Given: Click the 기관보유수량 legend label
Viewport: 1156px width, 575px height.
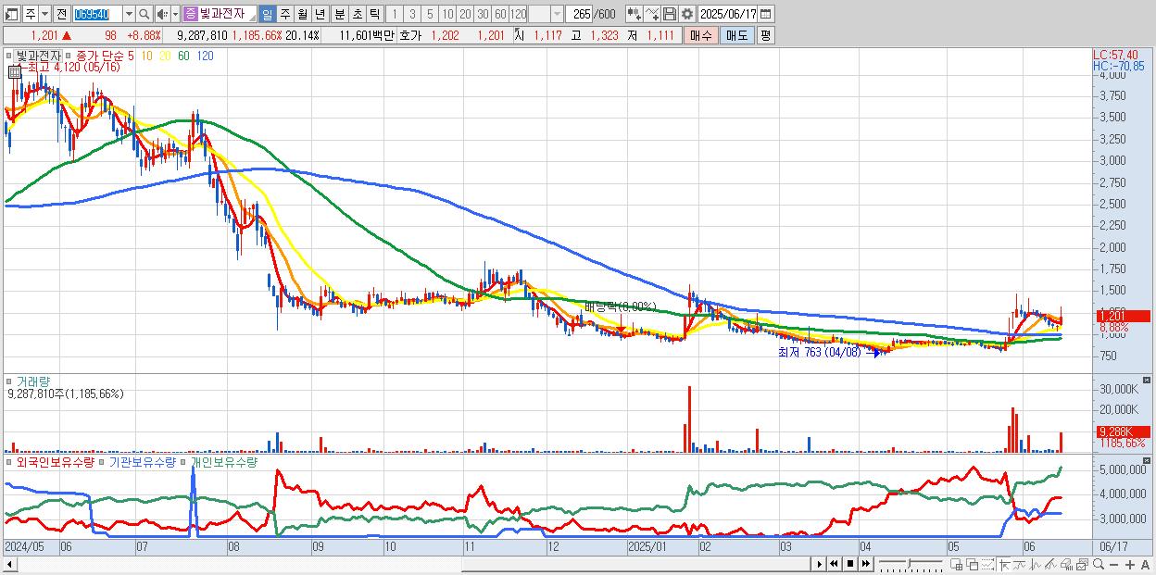Looking at the screenshot, I should (142, 461).
